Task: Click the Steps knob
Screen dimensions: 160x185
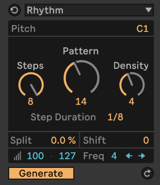Action: click(x=31, y=84)
